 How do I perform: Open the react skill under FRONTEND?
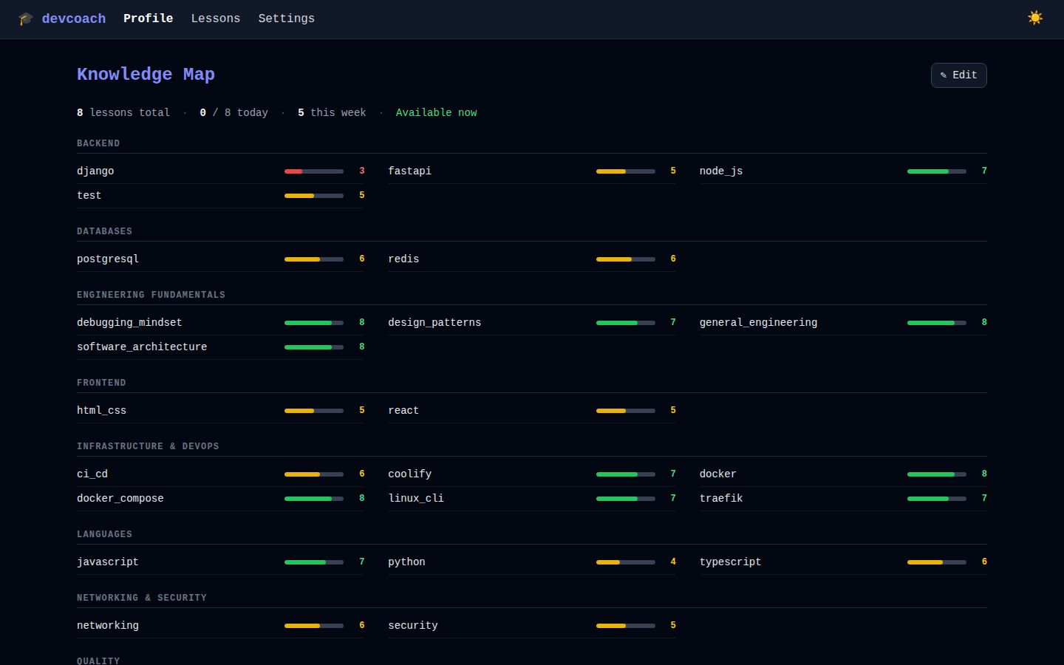coord(403,410)
